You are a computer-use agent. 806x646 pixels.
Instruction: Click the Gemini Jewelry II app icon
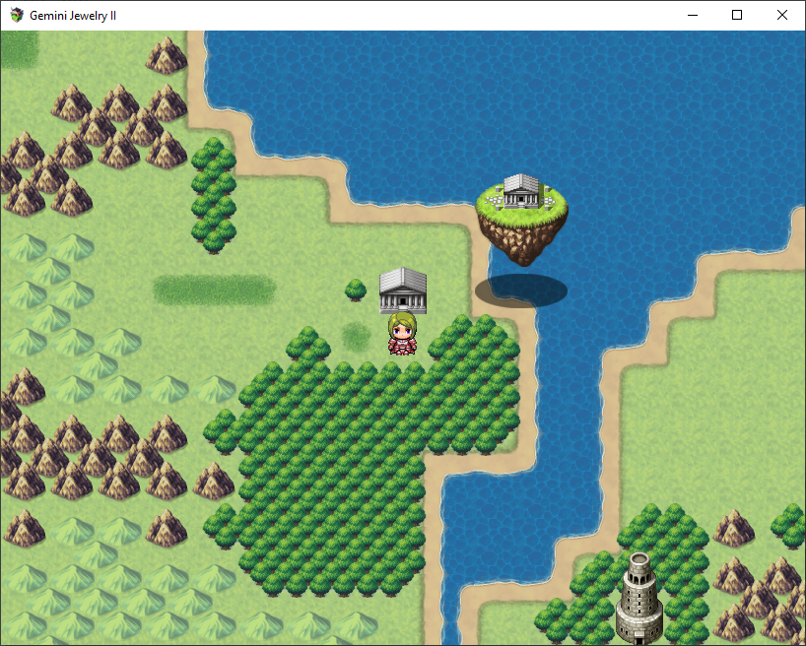coord(17,15)
